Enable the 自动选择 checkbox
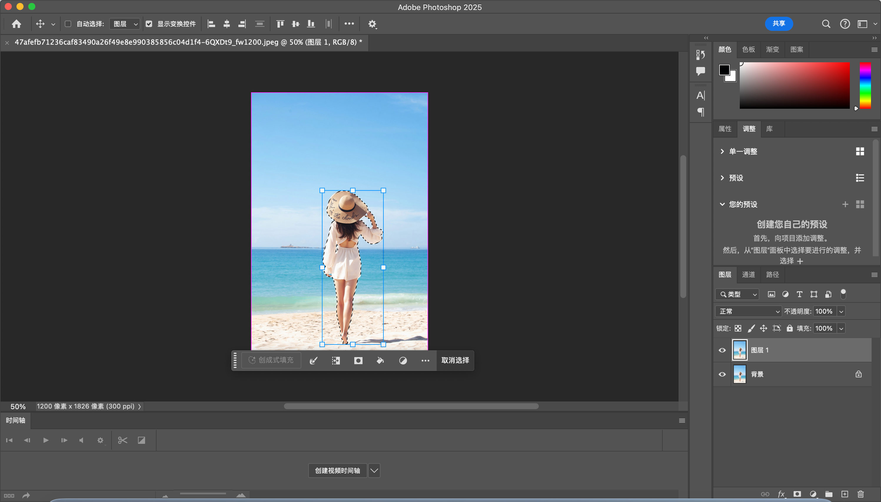Viewport: 881px width, 502px height. click(68, 24)
